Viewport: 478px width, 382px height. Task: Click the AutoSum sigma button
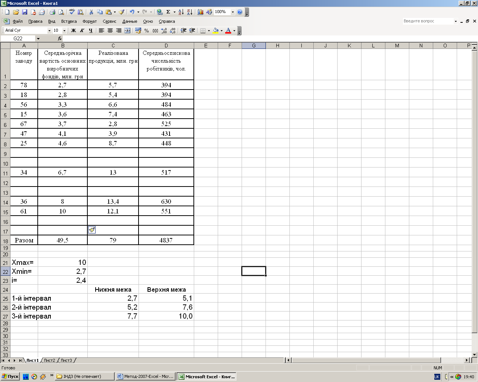pos(168,12)
